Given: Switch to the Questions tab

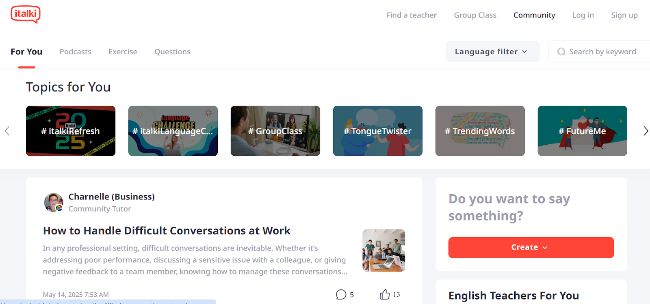Looking at the screenshot, I should click(x=172, y=52).
